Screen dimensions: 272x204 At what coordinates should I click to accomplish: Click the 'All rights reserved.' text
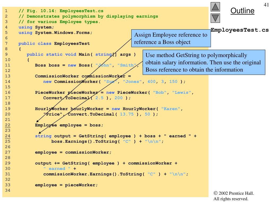(x=231, y=199)
